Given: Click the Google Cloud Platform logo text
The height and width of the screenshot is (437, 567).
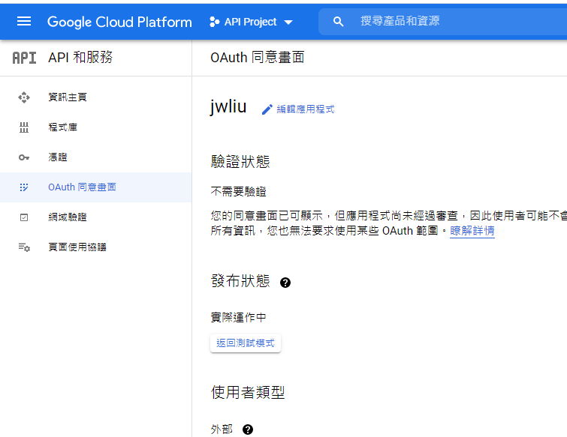Looking at the screenshot, I should (119, 22).
